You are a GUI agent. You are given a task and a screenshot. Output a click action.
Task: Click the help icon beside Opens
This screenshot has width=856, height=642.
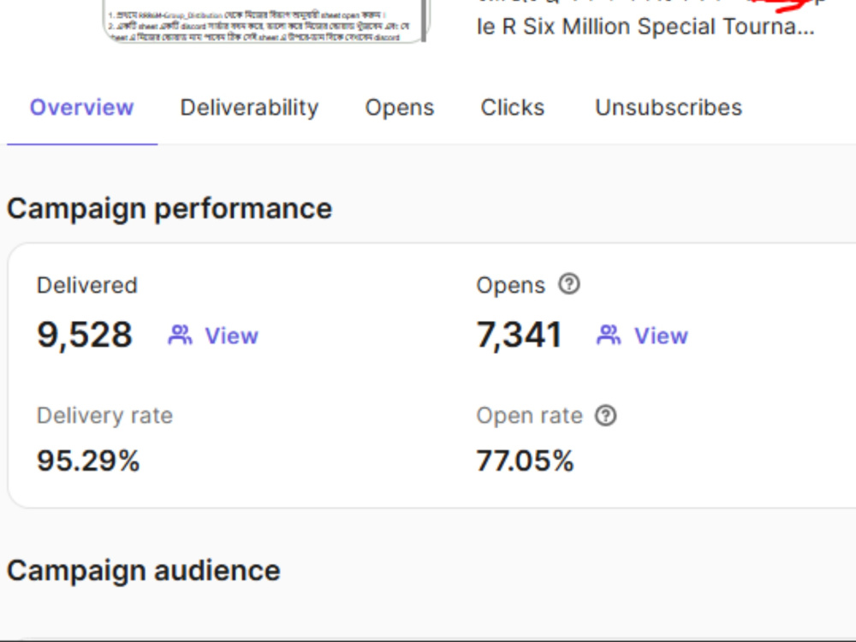click(569, 284)
